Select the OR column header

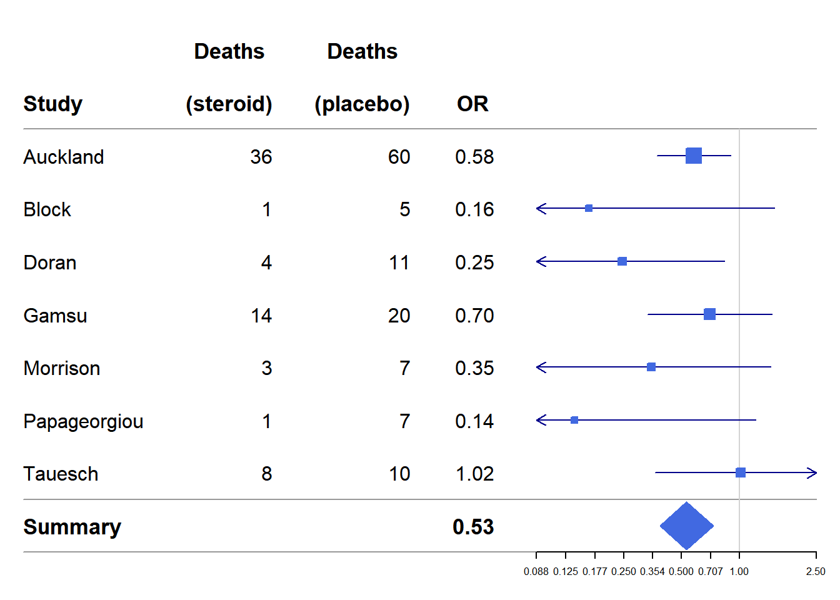click(472, 104)
